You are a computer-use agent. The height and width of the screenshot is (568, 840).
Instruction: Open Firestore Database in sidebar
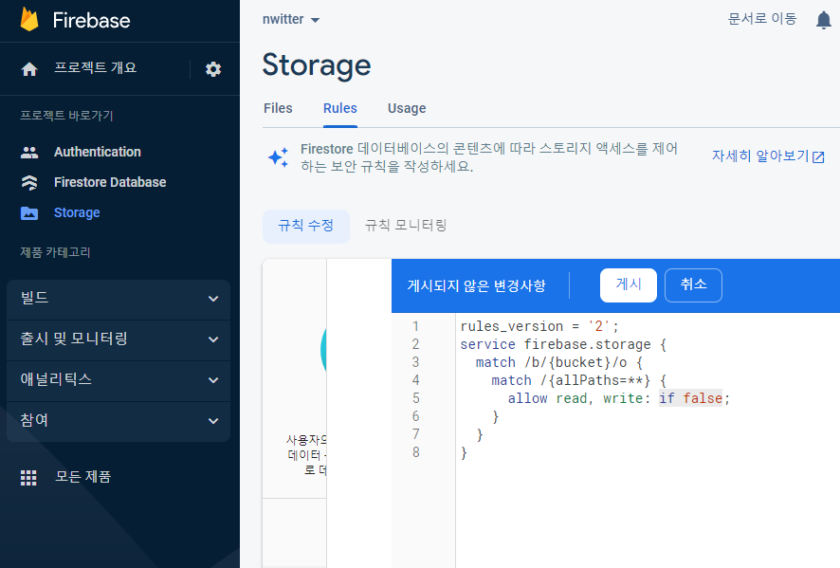[110, 183]
